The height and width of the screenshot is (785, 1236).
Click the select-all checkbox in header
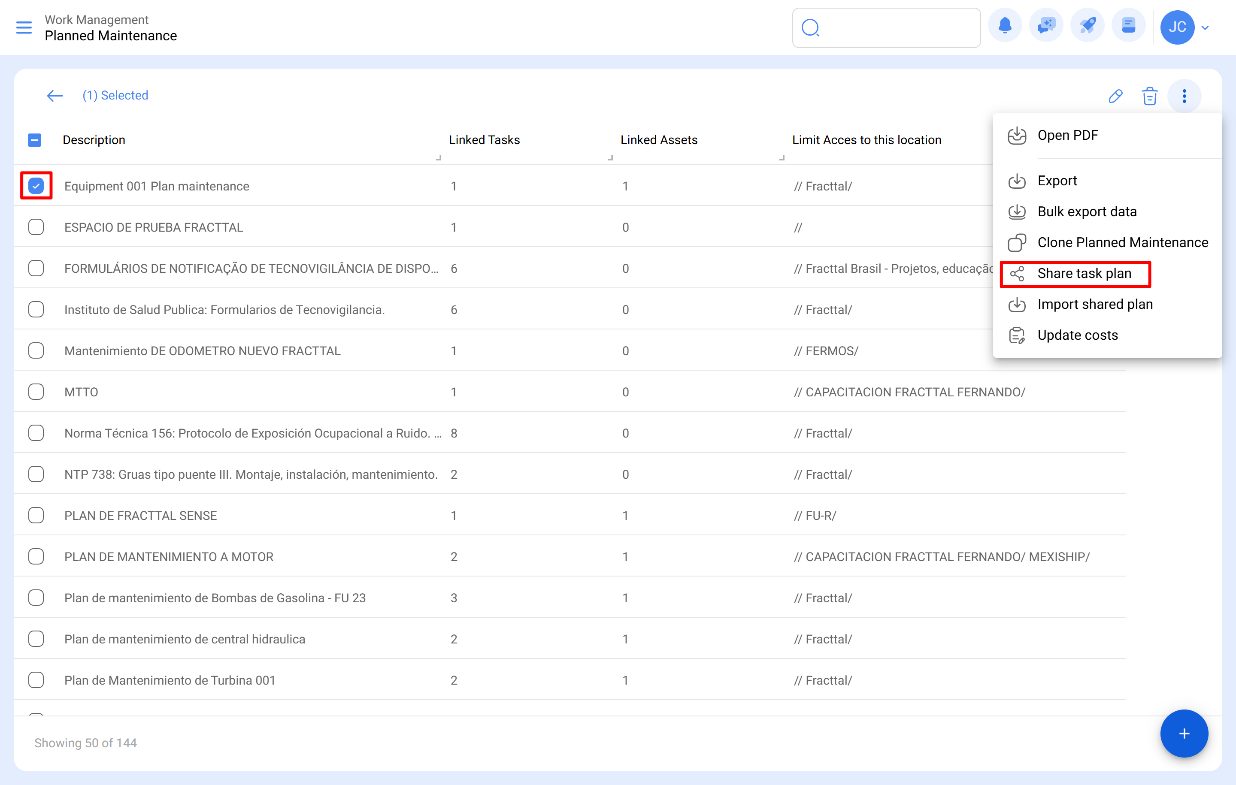[34, 139]
